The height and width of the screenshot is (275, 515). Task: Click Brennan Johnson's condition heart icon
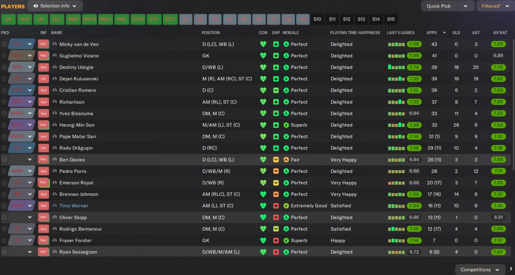click(263, 194)
